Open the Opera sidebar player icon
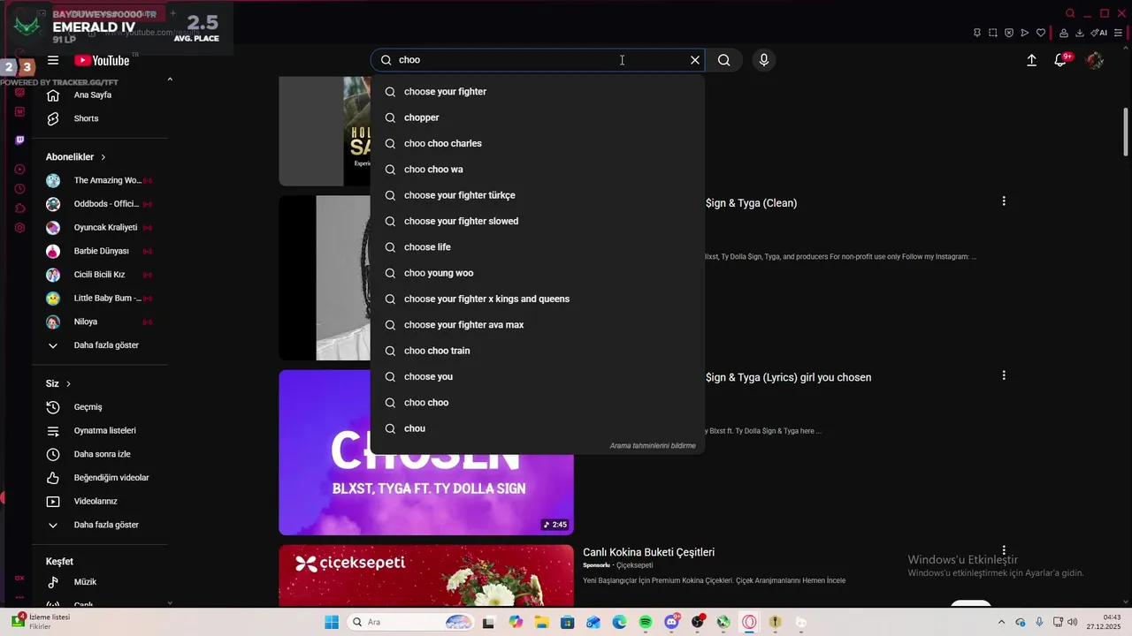The width and height of the screenshot is (1132, 636). click(19, 169)
